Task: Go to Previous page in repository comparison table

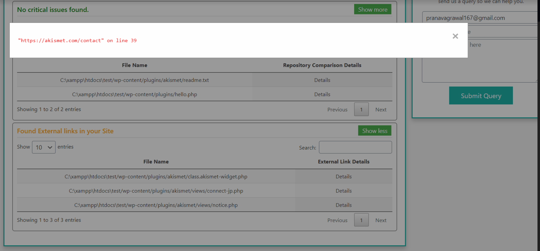Action: (337, 109)
